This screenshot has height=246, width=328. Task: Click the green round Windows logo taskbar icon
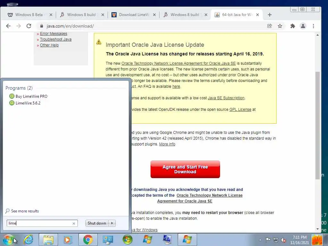click(x=127, y=240)
